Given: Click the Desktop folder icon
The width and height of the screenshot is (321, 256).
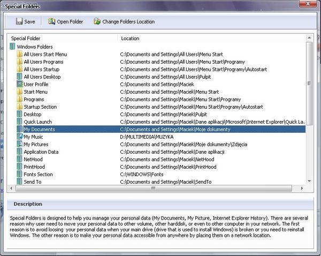Looking at the screenshot, I should click(x=20, y=114).
